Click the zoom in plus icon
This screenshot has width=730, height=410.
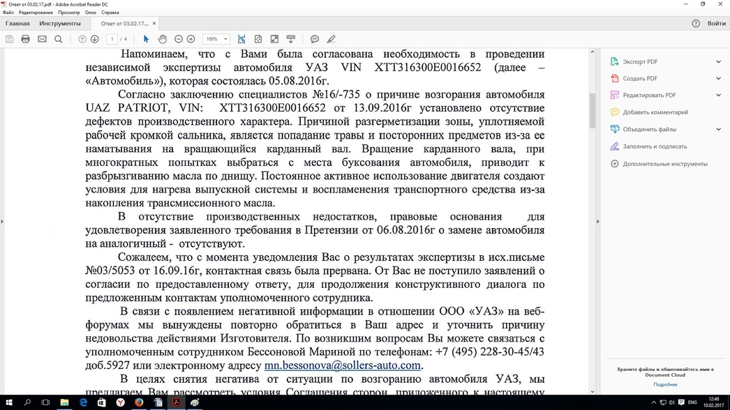click(x=191, y=39)
